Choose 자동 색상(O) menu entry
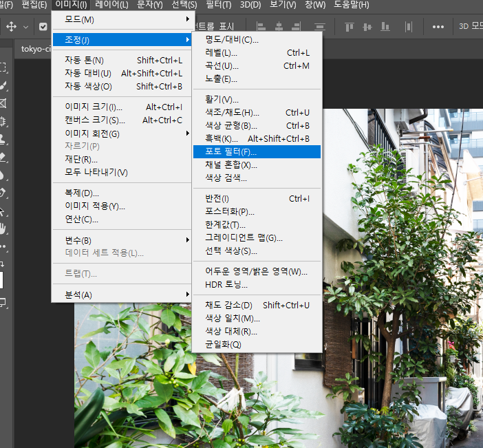The height and width of the screenshot is (448, 483). click(x=122, y=86)
